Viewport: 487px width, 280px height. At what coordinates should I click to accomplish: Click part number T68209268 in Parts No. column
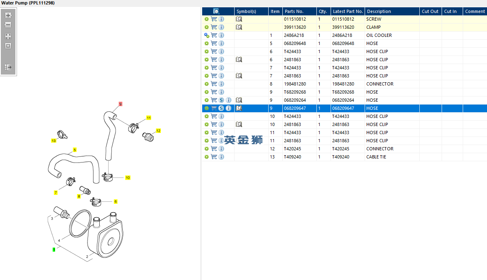[295, 92]
